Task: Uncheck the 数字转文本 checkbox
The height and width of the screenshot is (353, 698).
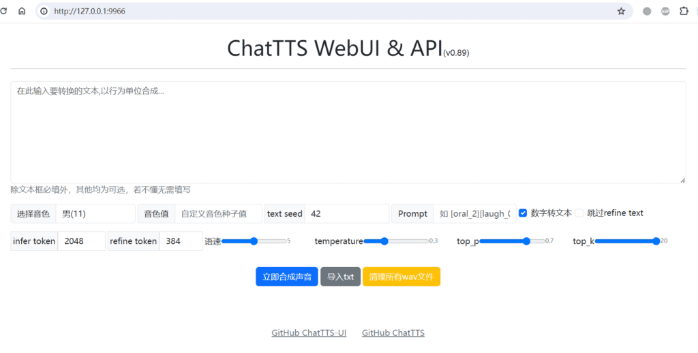Action: [x=523, y=213]
